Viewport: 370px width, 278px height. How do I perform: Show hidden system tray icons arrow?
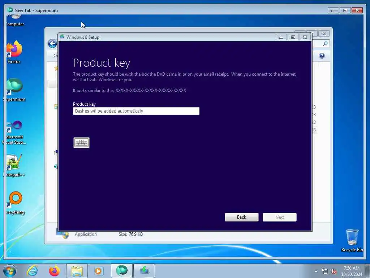(316, 271)
